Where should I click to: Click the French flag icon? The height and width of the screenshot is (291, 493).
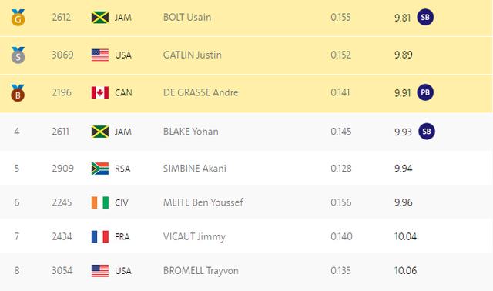coord(100,236)
